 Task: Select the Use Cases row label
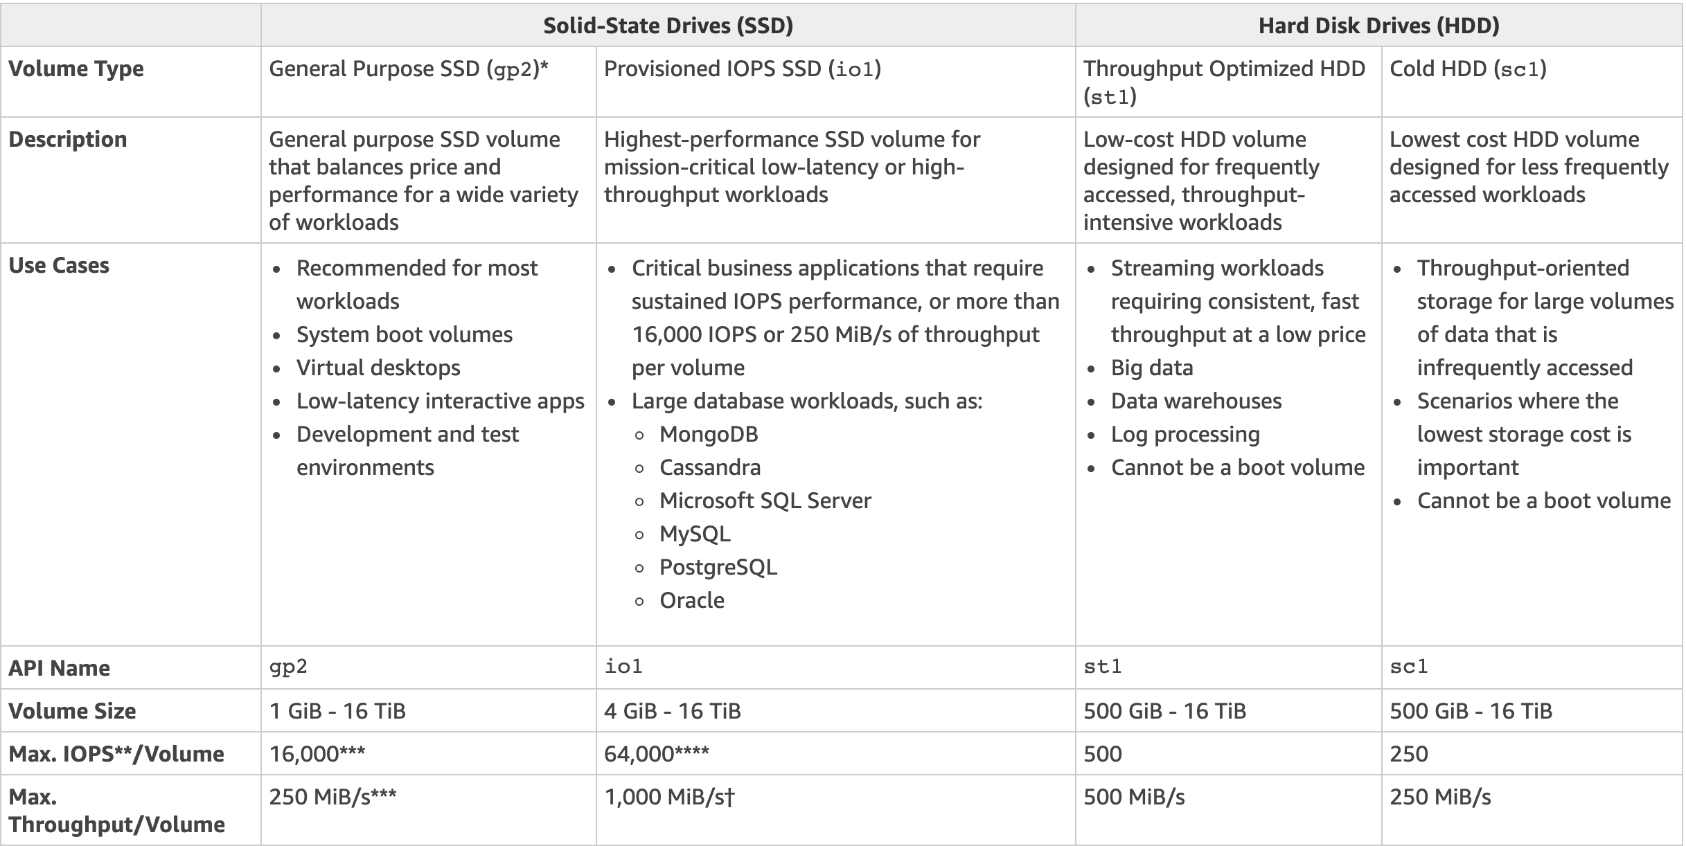tap(59, 265)
